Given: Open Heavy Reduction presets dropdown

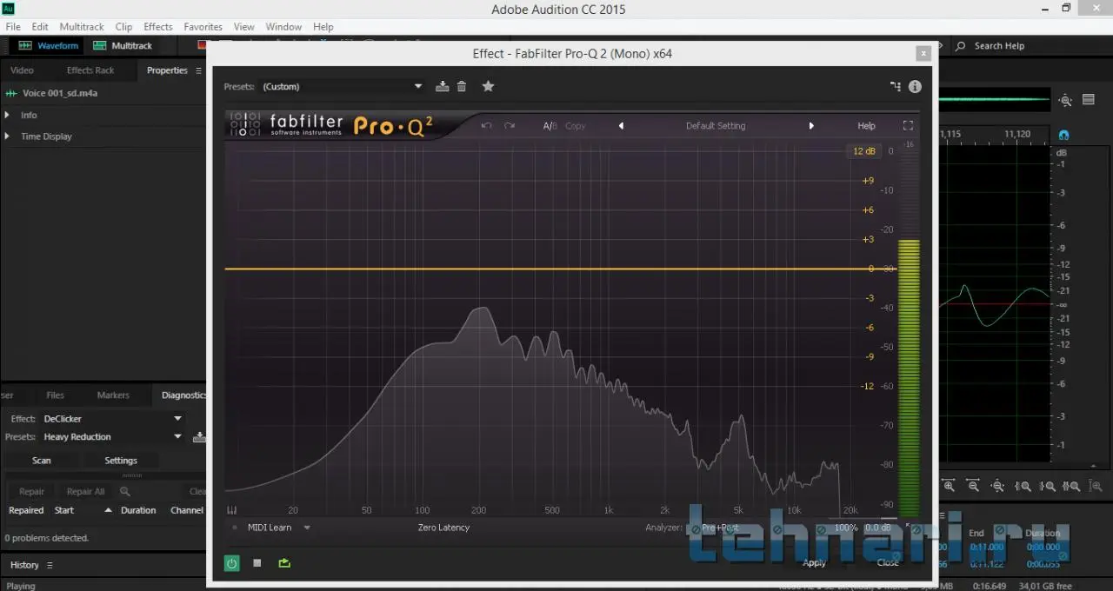Looking at the screenshot, I should click(112, 437).
